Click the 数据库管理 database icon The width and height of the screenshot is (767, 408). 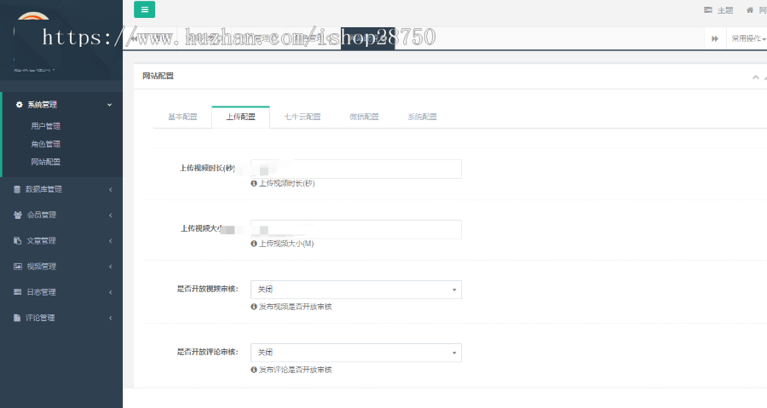point(17,189)
